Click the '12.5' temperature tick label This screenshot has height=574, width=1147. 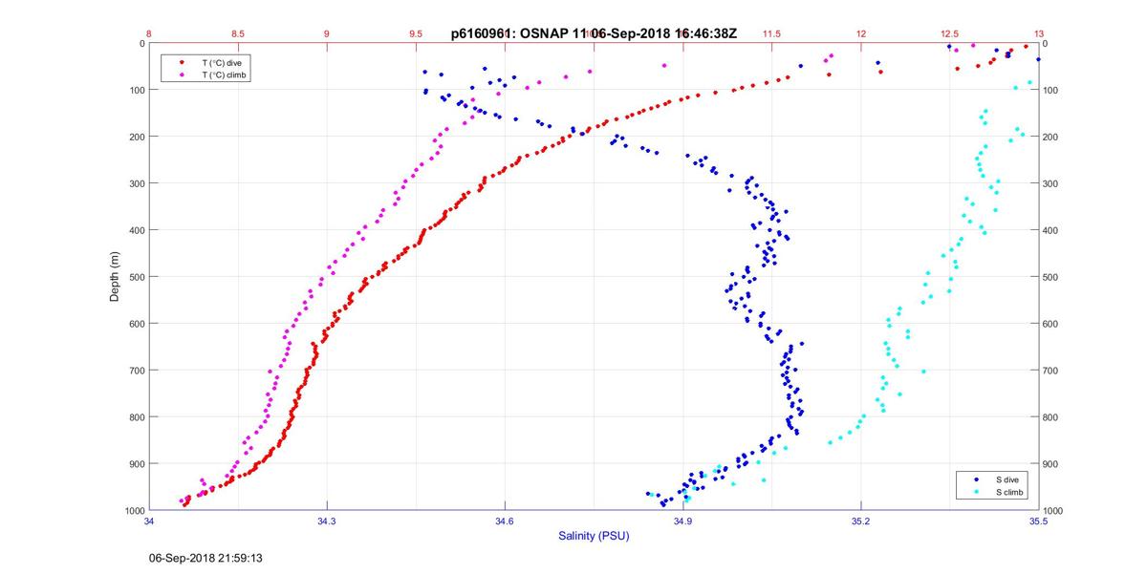tap(949, 33)
